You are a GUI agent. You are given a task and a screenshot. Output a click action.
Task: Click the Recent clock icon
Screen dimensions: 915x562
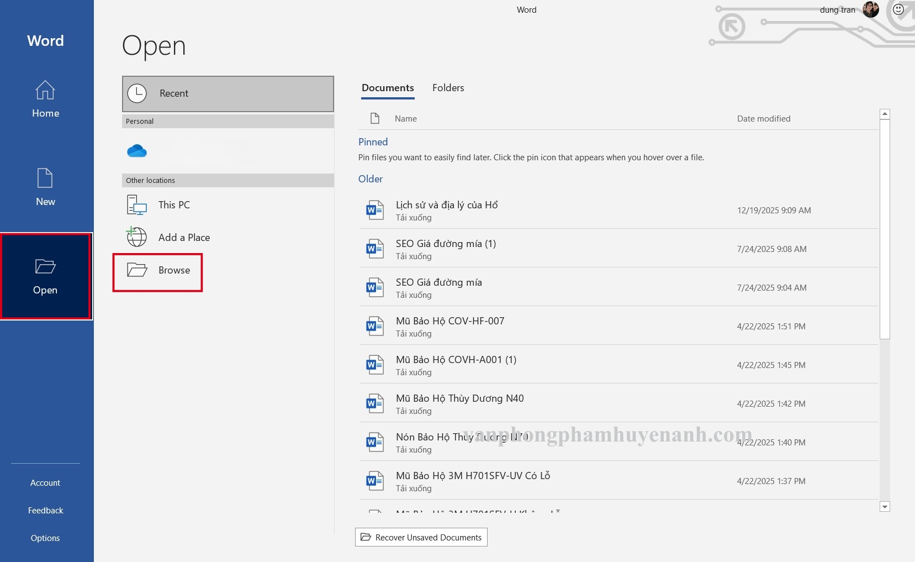[137, 93]
